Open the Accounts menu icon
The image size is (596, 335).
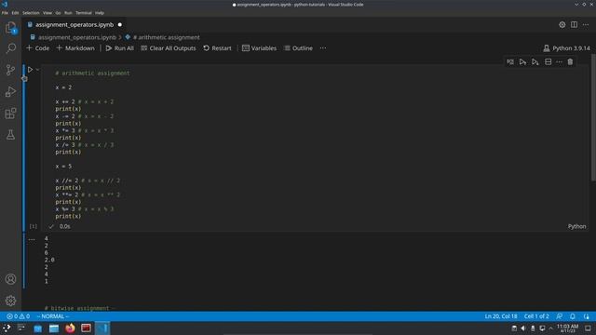pos(10,279)
